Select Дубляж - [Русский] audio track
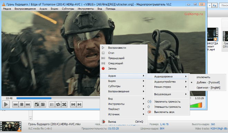The image size is (228, 133). (x=207, y=83)
